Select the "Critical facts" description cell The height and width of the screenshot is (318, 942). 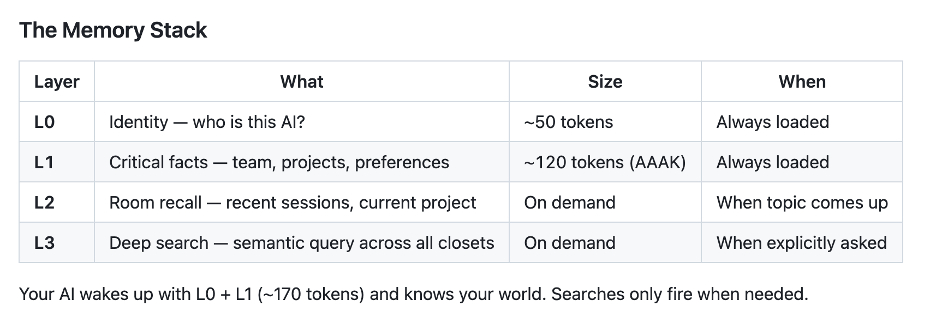[302, 162]
